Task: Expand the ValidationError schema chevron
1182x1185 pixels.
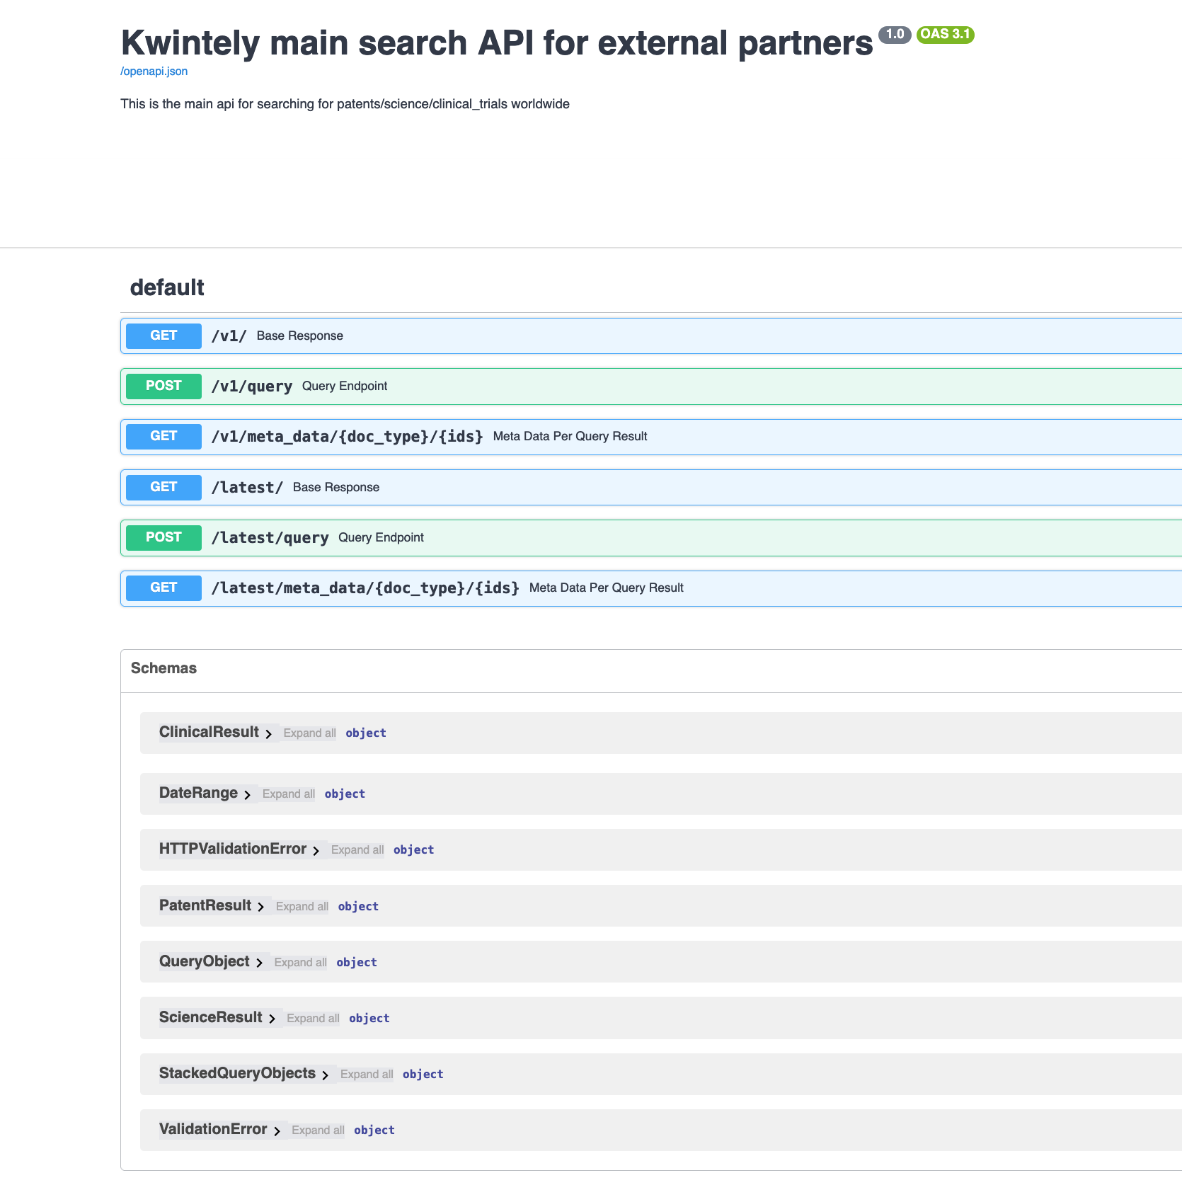Action: point(277,1131)
